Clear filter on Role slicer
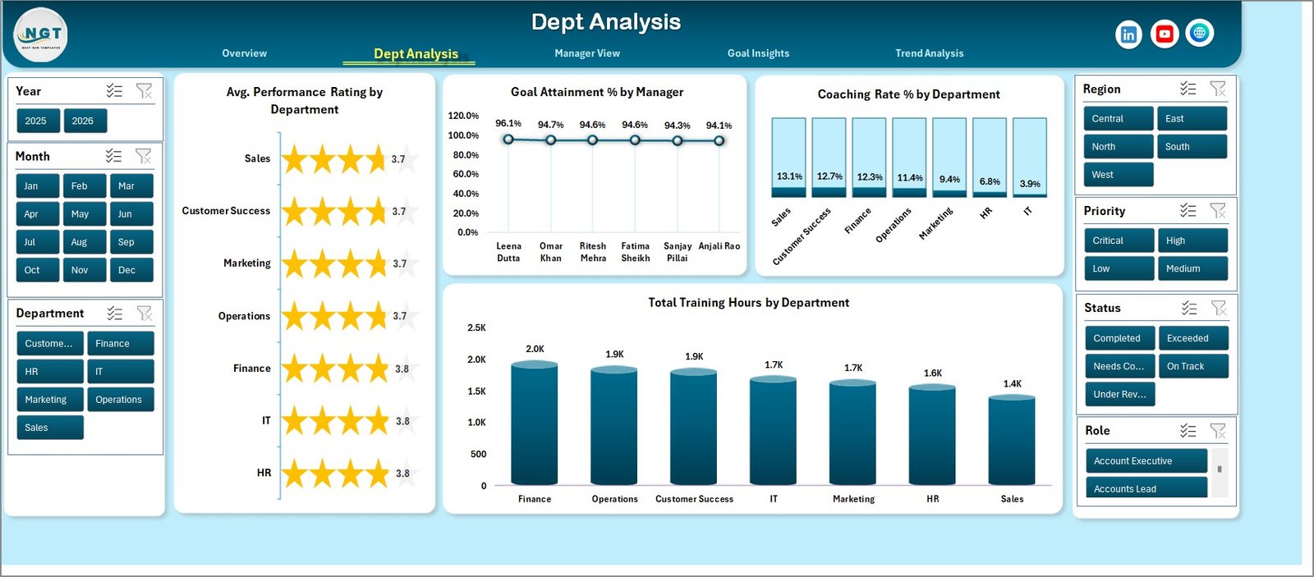This screenshot has width=1314, height=577. (1217, 431)
